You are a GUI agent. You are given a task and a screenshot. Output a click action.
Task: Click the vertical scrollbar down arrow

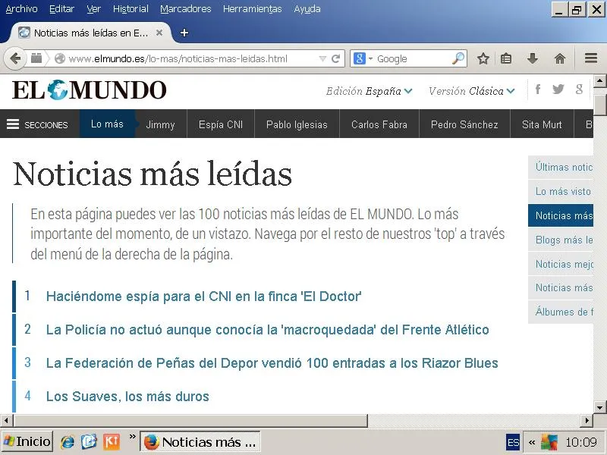[599, 407]
